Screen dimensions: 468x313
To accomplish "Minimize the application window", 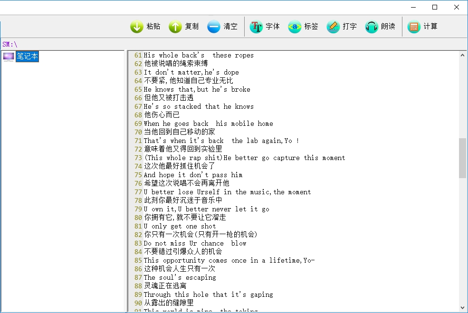I will click(413, 7).
